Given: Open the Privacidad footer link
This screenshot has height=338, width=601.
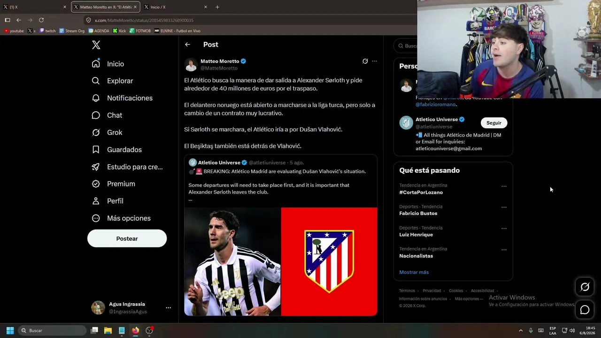Looking at the screenshot, I should [x=431, y=291].
